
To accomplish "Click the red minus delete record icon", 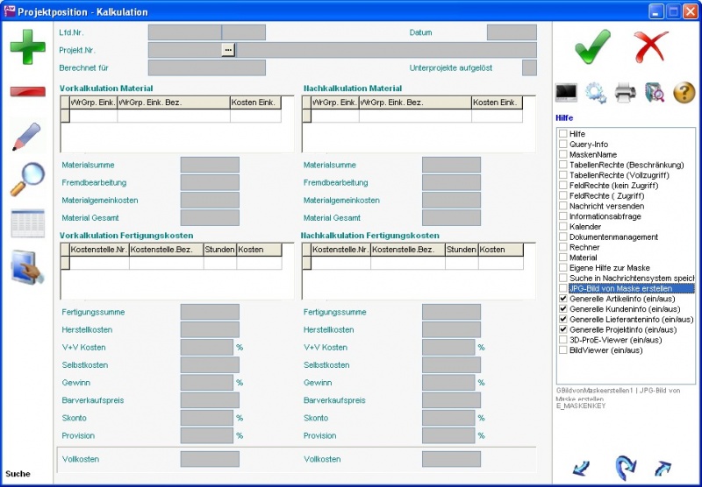I will coord(27,92).
